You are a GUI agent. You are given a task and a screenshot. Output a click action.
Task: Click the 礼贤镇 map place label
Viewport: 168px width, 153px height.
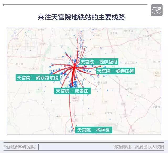click(x=108, y=113)
